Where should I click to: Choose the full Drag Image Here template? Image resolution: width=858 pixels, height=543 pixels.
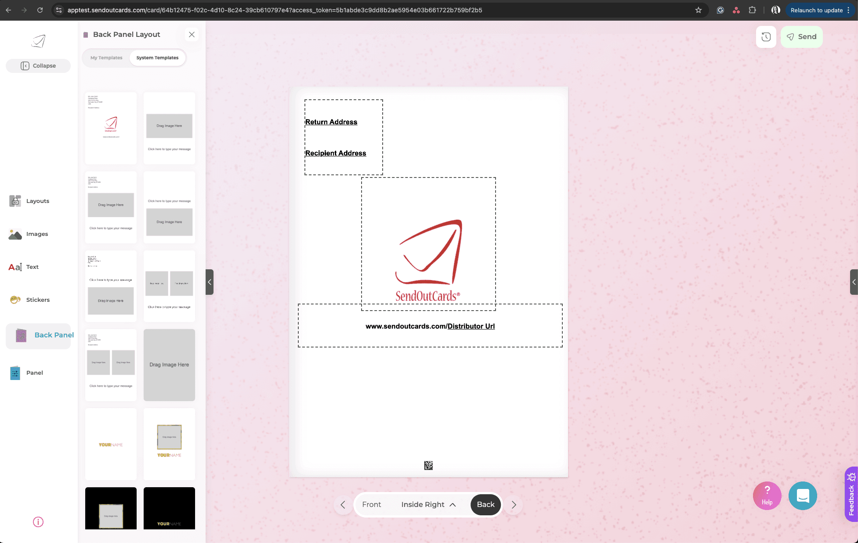coord(169,365)
